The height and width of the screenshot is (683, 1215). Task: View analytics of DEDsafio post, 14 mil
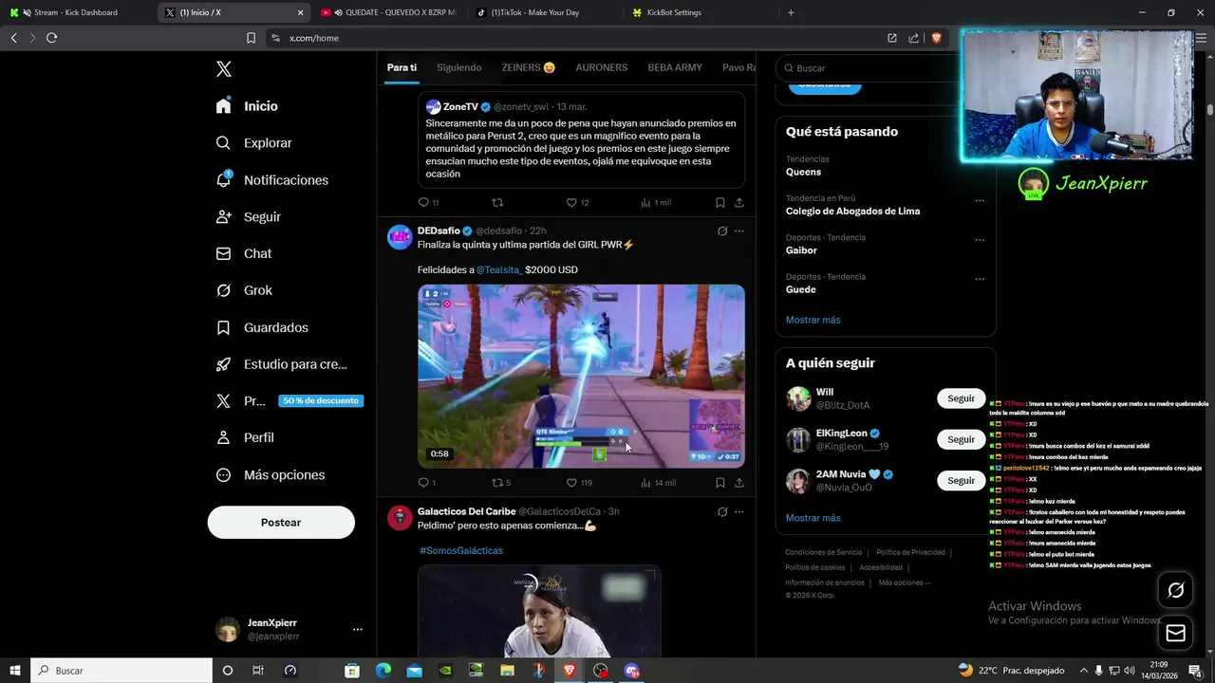pyautogui.click(x=658, y=483)
